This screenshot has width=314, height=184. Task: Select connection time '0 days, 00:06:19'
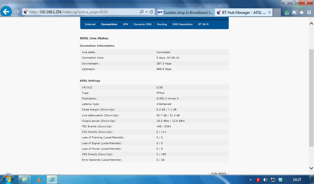pyautogui.click(x=168, y=58)
